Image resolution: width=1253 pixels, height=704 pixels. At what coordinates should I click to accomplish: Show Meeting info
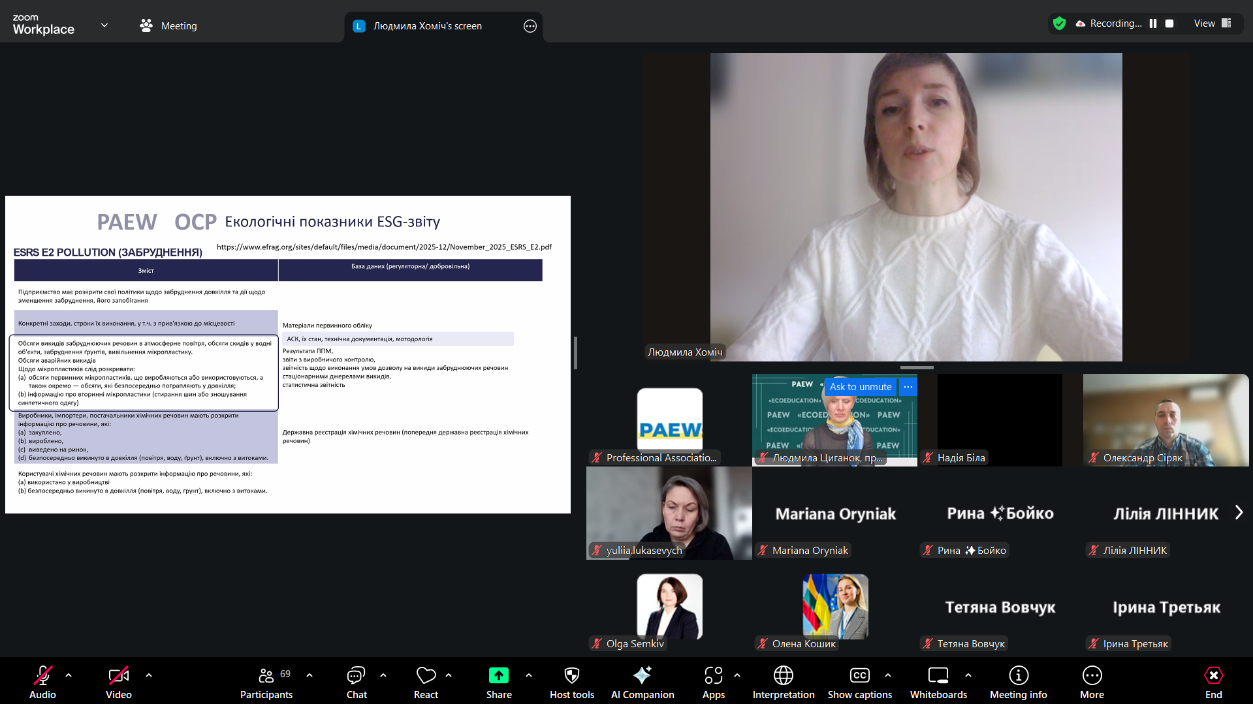click(1018, 682)
